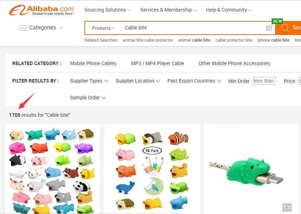Expand the Sample Order filter
Viewport: 301px width, 214px height.
tap(88, 98)
